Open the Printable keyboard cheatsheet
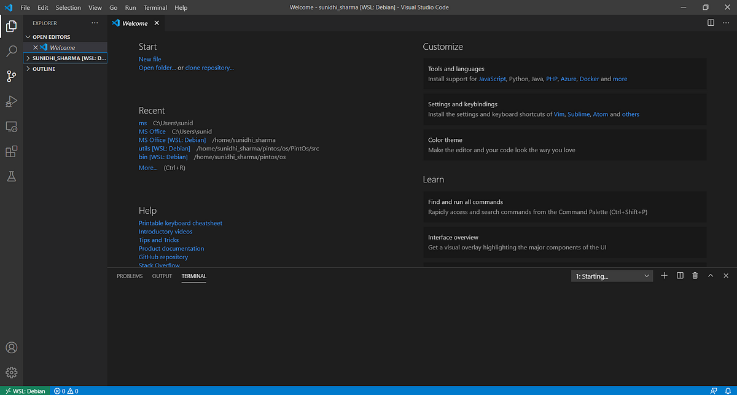The height and width of the screenshot is (395, 737). pos(180,223)
